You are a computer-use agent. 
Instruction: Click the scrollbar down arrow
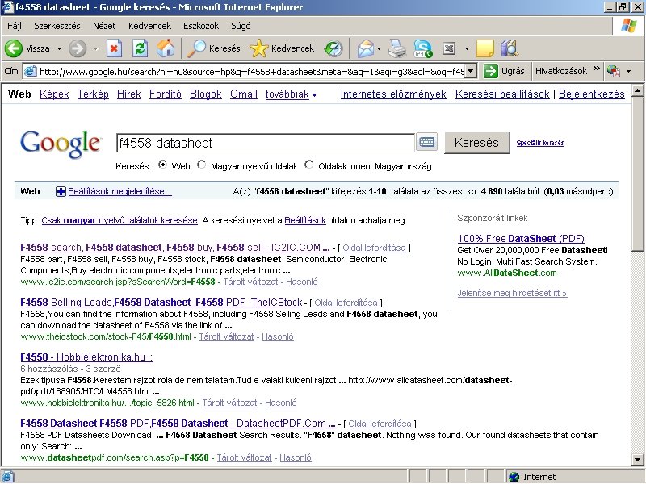pos(638,459)
